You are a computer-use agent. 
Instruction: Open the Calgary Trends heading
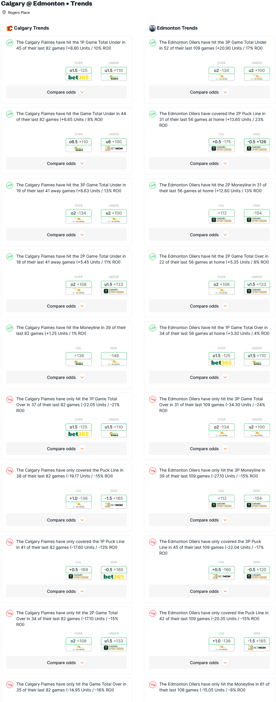[x=31, y=28]
